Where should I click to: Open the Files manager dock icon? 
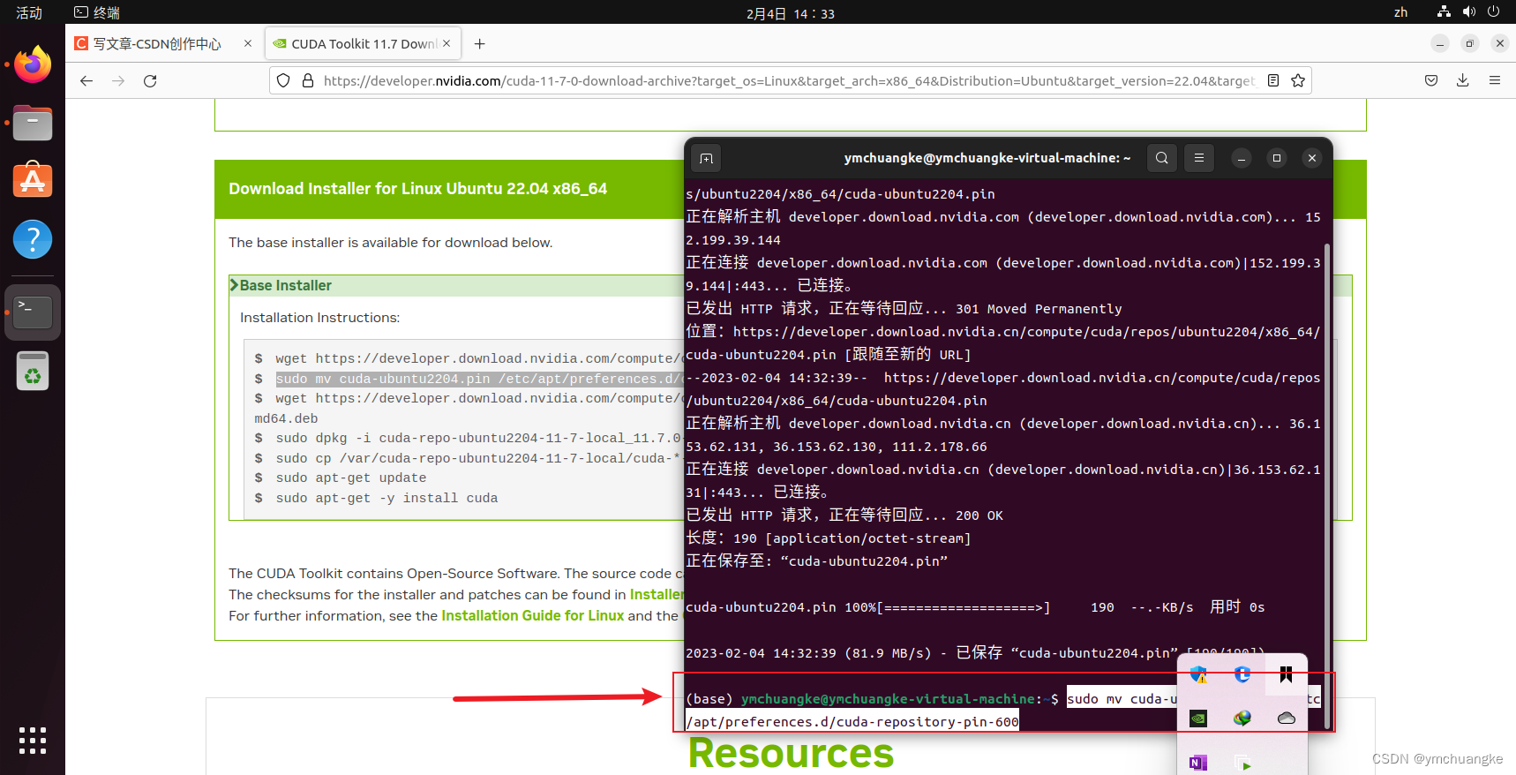(x=33, y=123)
